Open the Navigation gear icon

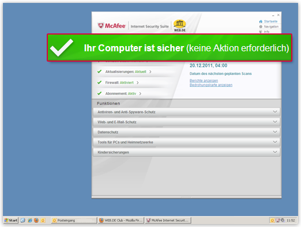(261, 27)
